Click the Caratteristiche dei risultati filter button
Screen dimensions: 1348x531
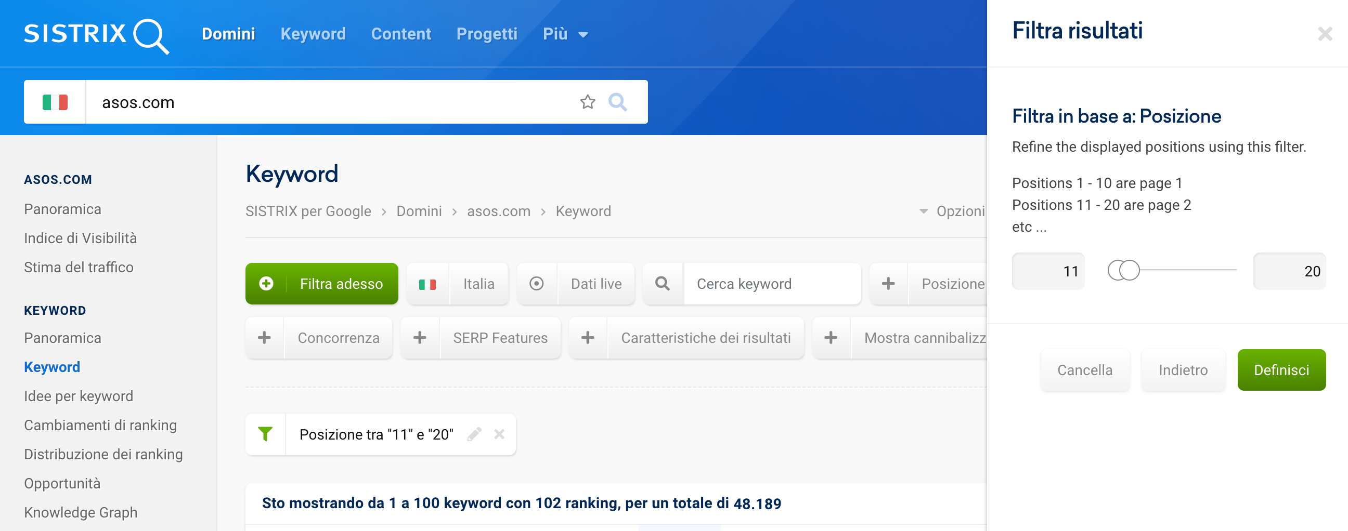[686, 338]
